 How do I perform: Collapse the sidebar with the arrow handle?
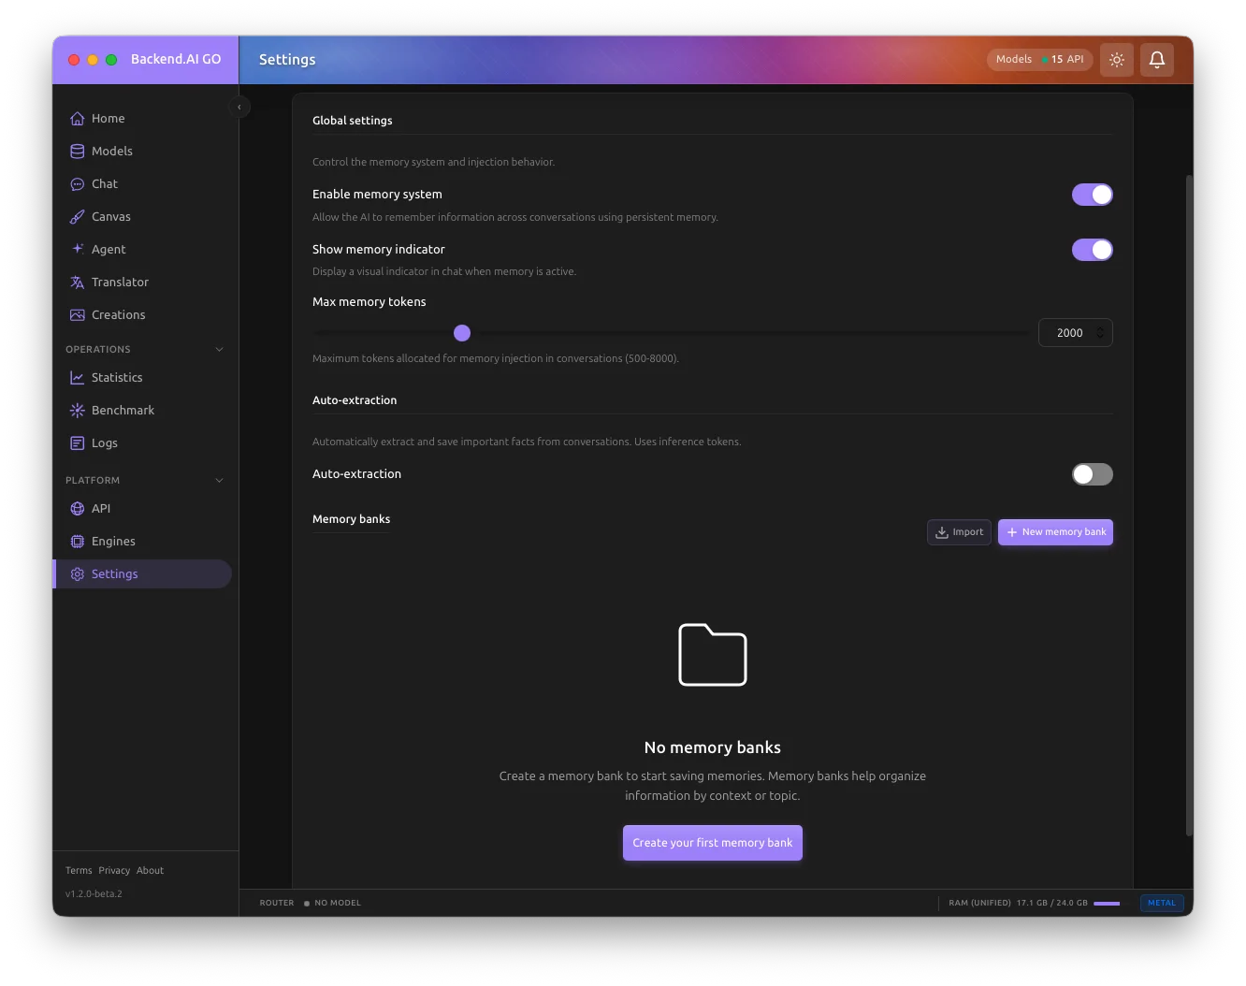point(239,107)
